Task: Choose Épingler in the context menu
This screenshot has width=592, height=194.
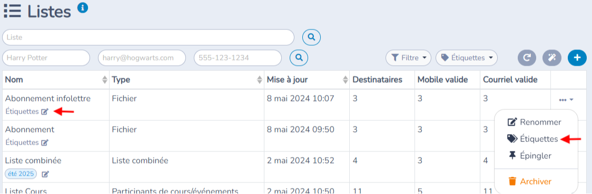Action: point(530,156)
